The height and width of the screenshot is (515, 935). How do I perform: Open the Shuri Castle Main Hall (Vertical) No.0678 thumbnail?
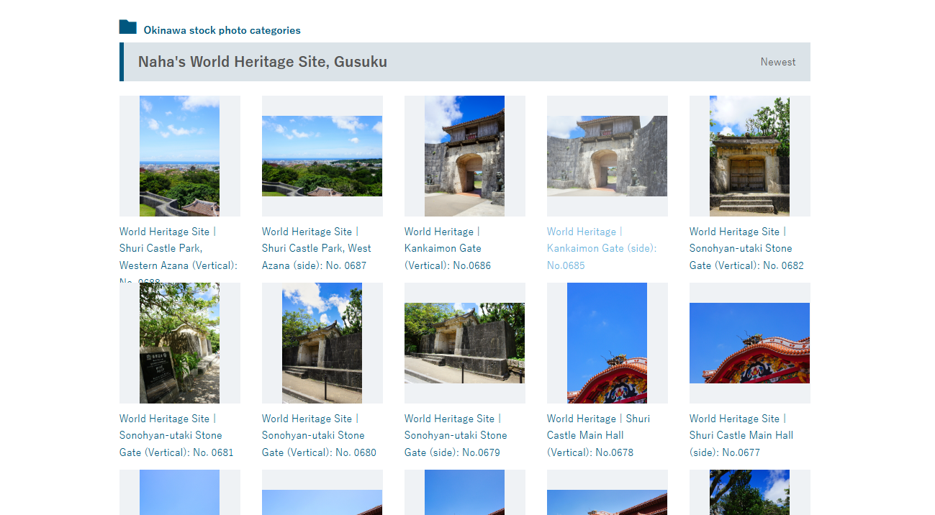point(607,343)
